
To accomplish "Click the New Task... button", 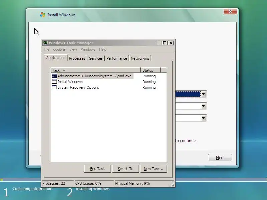I will click(x=154, y=169).
